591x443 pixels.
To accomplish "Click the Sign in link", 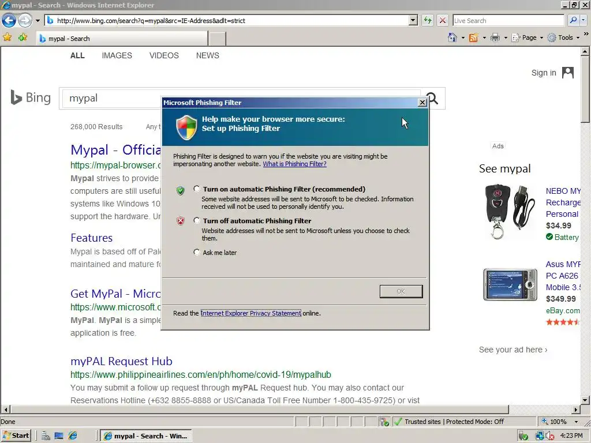I will tap(544, 73).
